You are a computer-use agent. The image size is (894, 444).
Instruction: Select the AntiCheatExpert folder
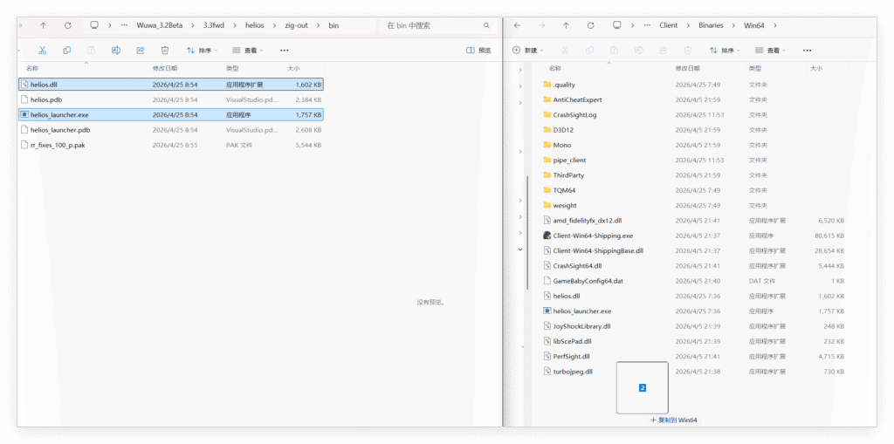click(577, 99)
